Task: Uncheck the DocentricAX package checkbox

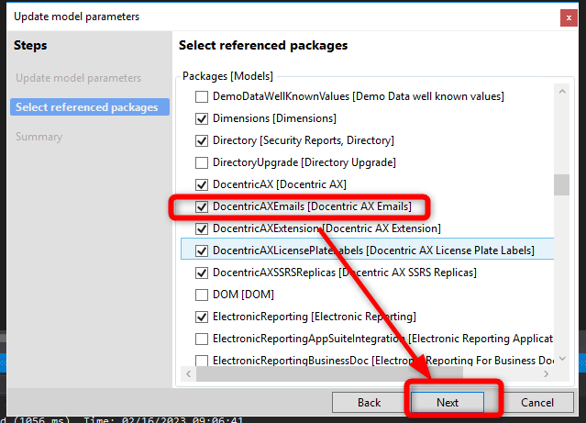Action: (x=203, y=184)
